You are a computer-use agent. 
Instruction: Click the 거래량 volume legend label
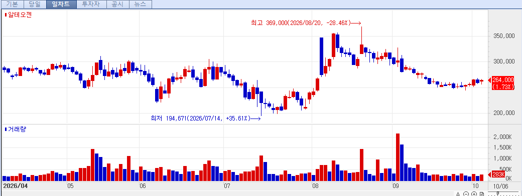(16, 129)
